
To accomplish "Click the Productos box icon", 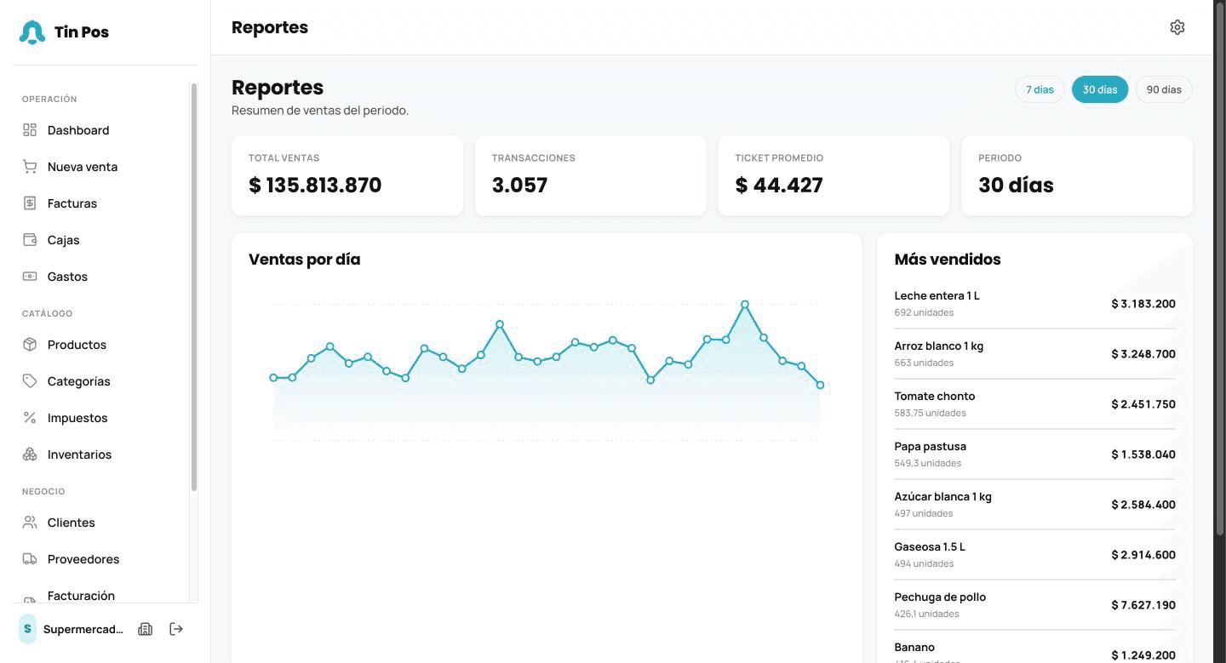I will (30, 345).
